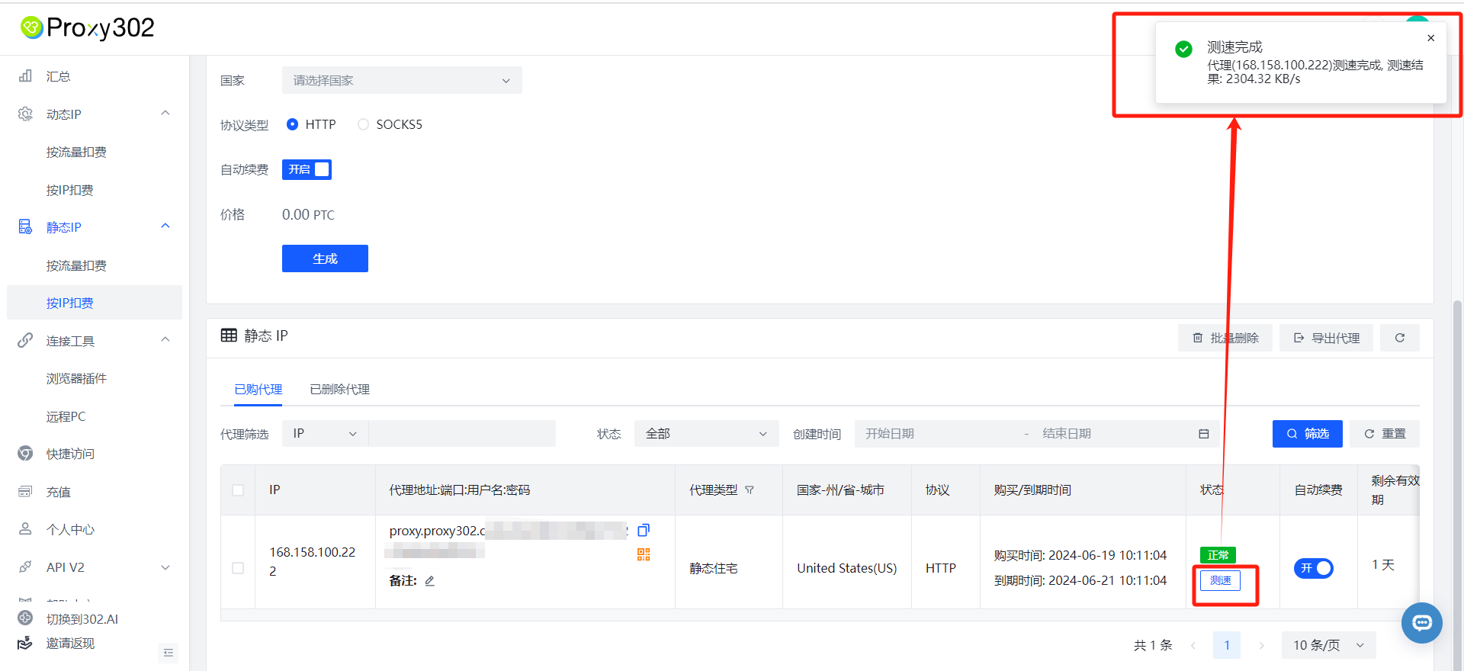Image resolution: width=1464 pixels, height=671 pixels.
Task: Select the SOCKS5 protocol radio
Action: tap(363, 124)
